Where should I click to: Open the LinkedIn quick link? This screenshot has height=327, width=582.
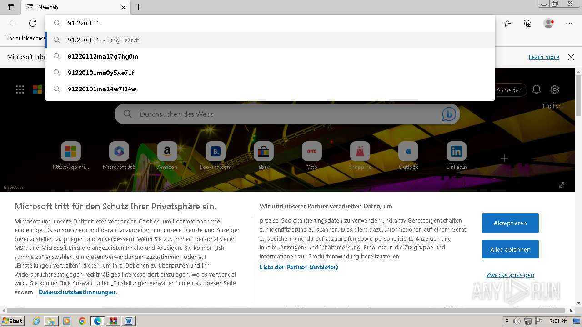pos(457,156)
